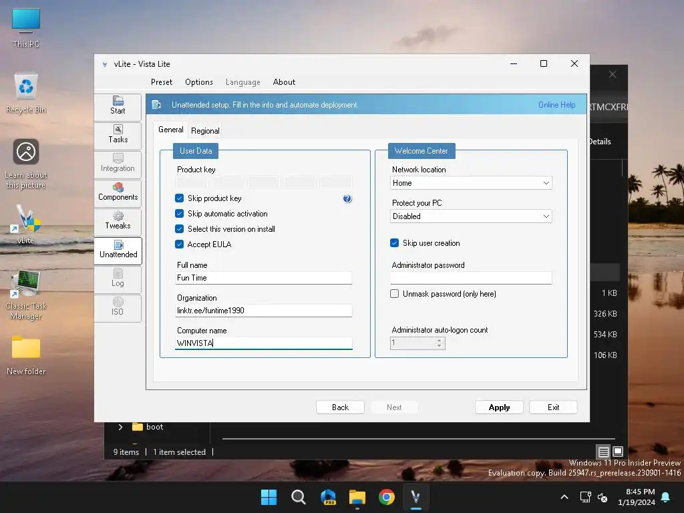The width and height of the screenshot is (684, 513).
Task: Click the blue help icon beside Skip product key
Action: click(347, 199)
